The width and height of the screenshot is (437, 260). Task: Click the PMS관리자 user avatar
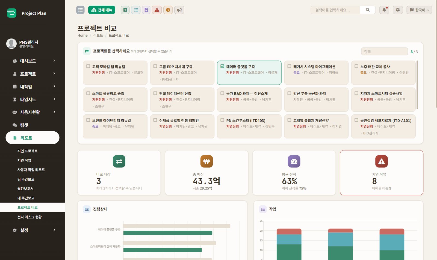tap(11, 44)
